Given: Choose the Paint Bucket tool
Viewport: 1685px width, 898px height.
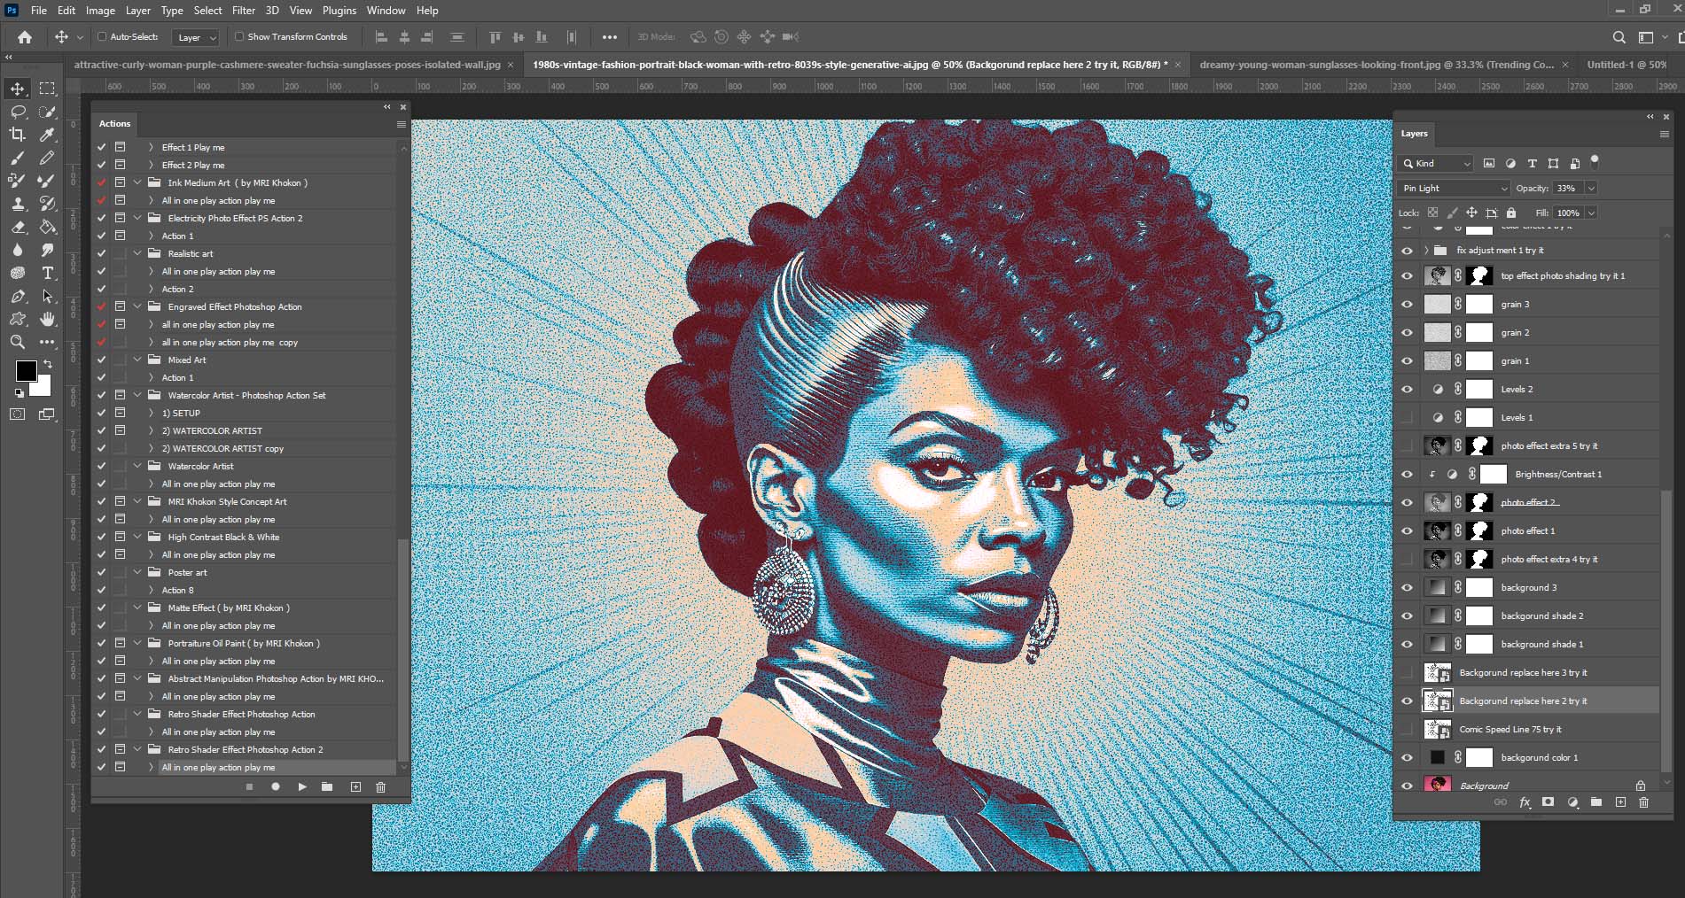Looking at the screenshot, I should point(48,227).
